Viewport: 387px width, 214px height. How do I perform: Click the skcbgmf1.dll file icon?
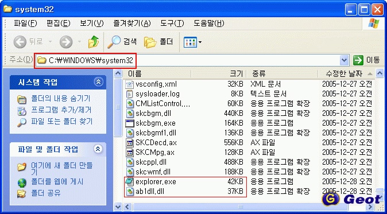pyautogui.click(x=130, y=133)
